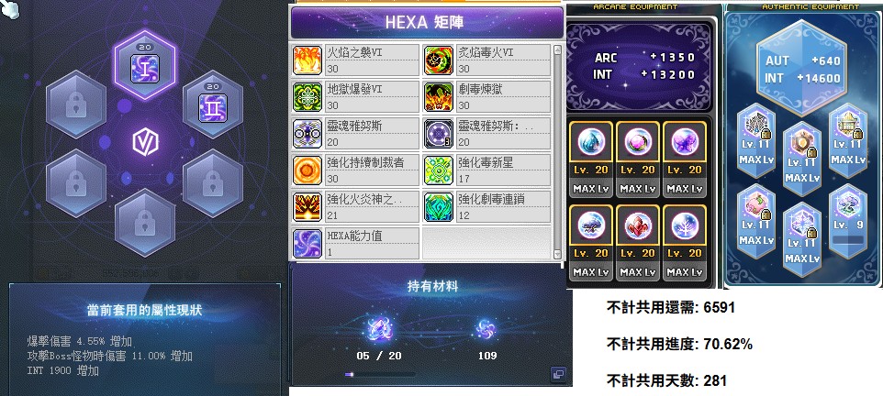Click the 火焰之襲VI skill icon
The width and height of the screenshot is (883, 396).
coord(307,60)
